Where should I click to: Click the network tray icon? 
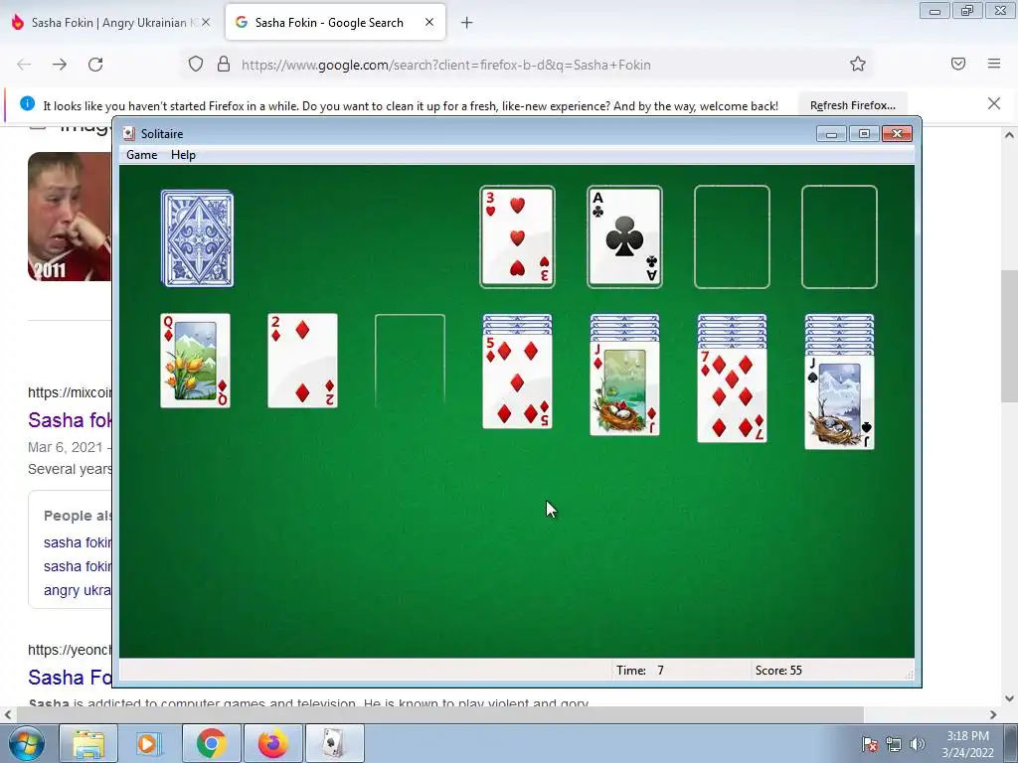coord(894,744)
